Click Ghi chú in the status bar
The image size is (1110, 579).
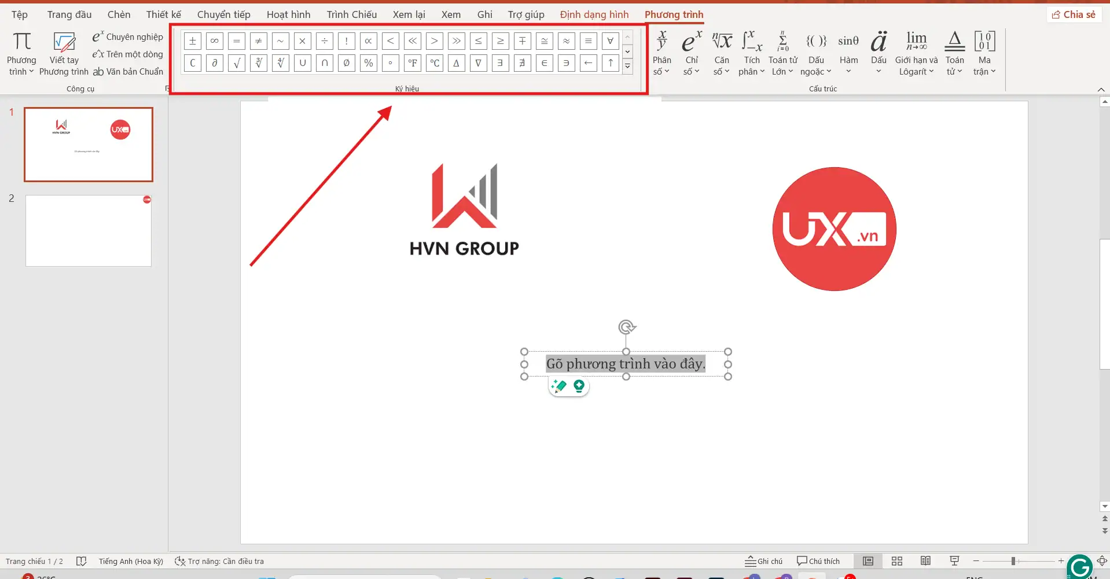(x=763, y=561)
